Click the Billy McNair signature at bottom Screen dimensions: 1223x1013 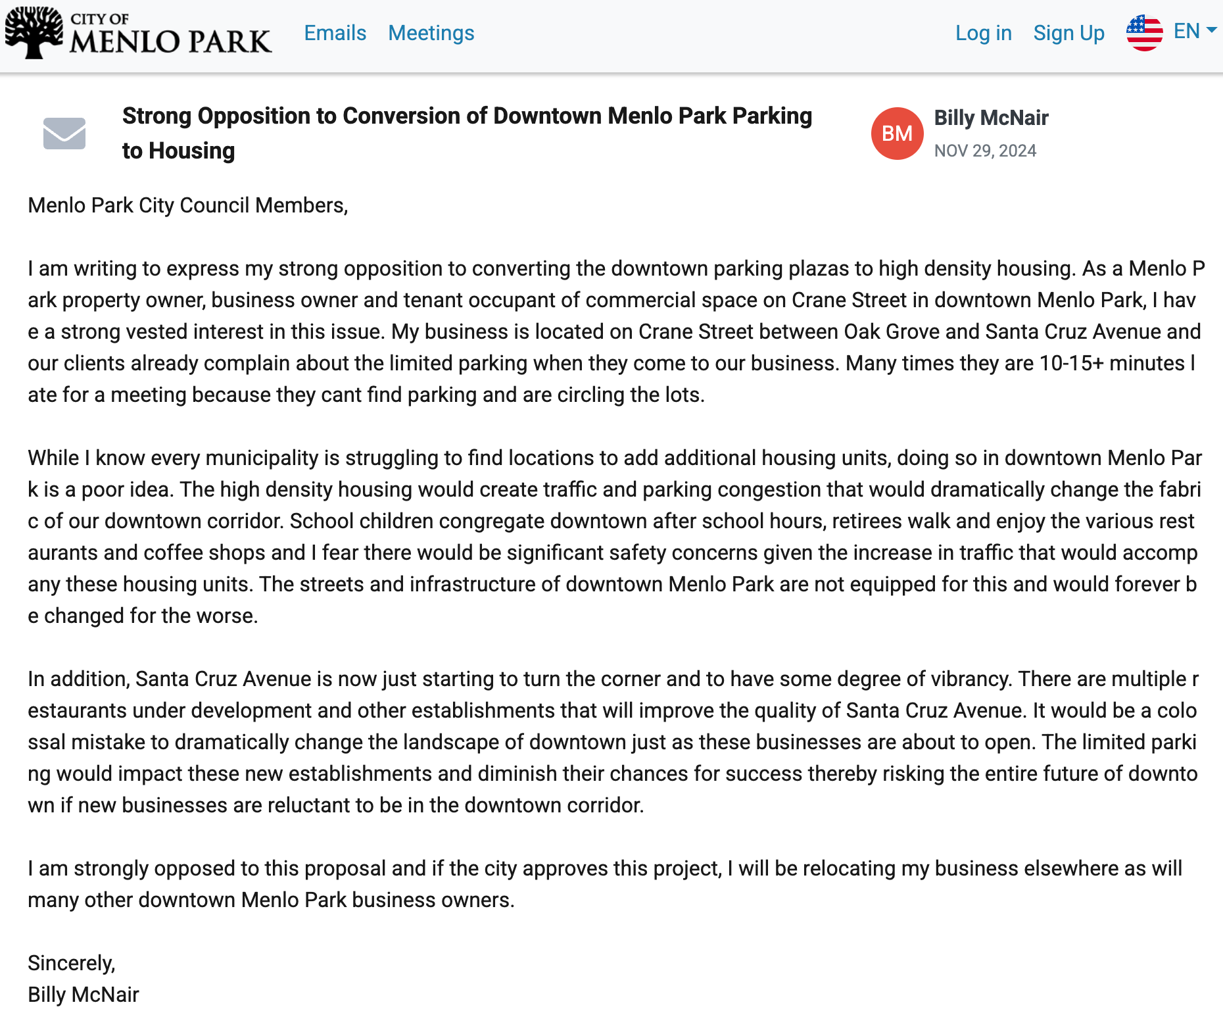84,995
